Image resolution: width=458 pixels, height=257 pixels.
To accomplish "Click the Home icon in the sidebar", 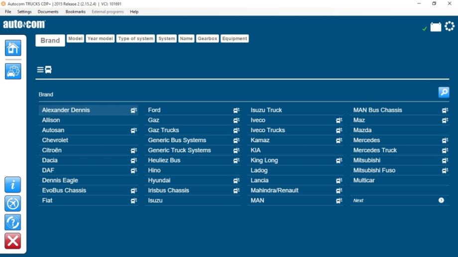I will click(x=13, y=48).
